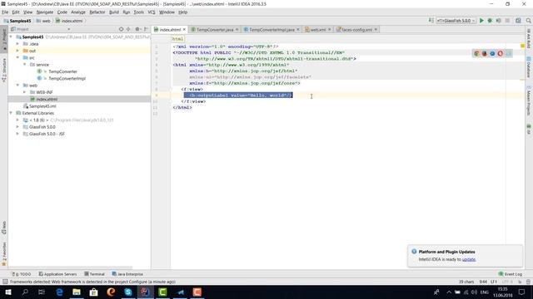Open the VCS menu
Image resolution: width=533 pixels, height=299 pixels.
click(x=152, y=12)
